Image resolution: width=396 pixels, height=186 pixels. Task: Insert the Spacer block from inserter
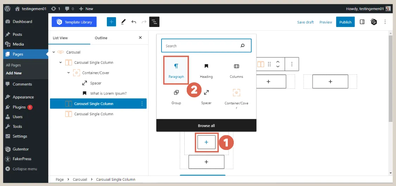coord(206,97)
